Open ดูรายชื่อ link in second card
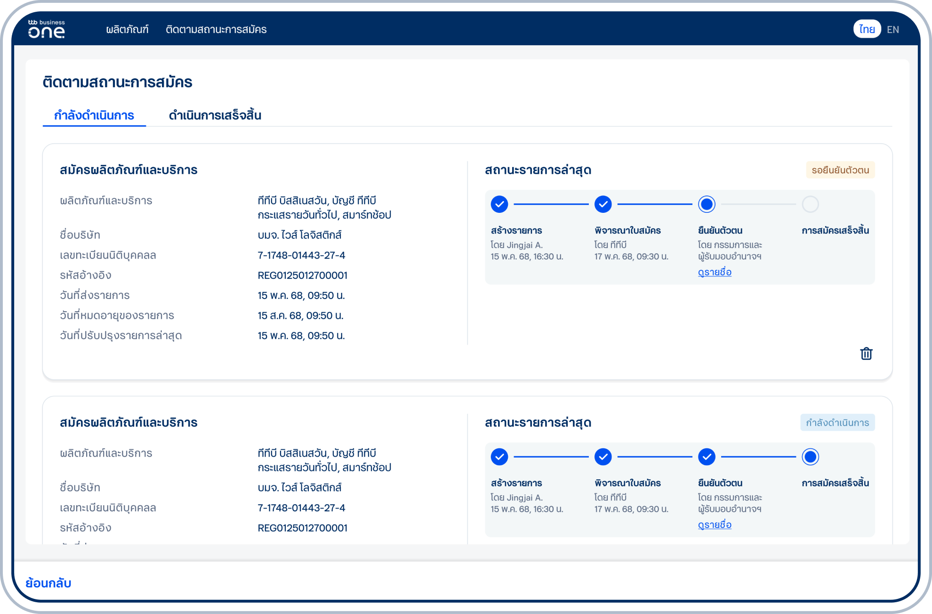This screenshot has height=614, width=932. point(715,525)
